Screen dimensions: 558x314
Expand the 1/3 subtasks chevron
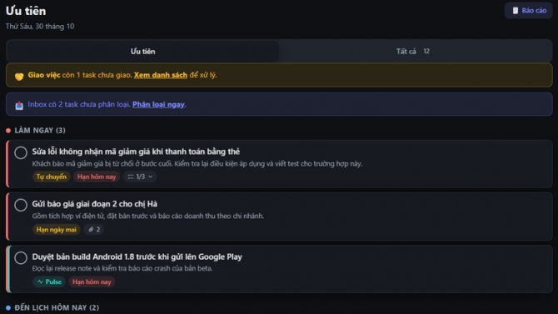150,177
